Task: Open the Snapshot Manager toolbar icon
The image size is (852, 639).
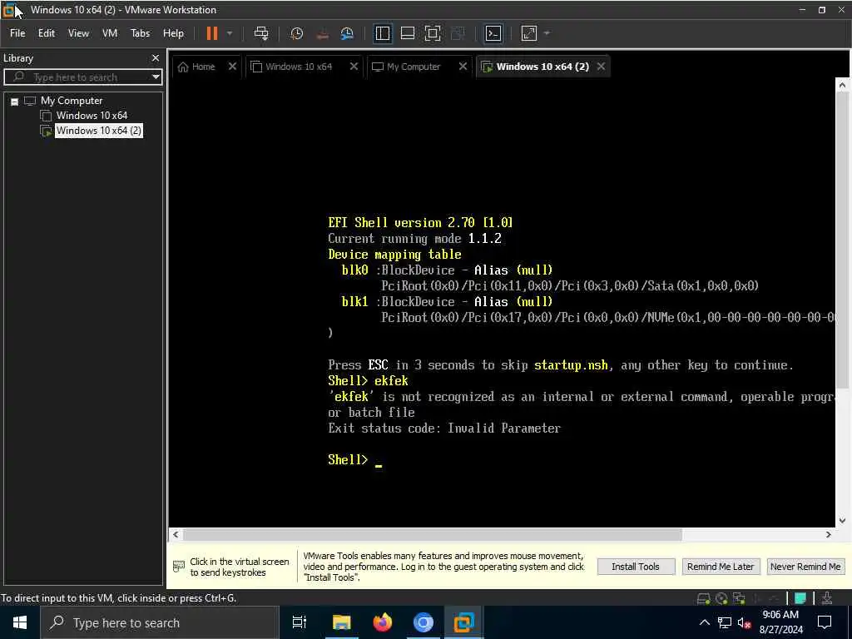Action: pyautogui.click(x=347, y=33)
